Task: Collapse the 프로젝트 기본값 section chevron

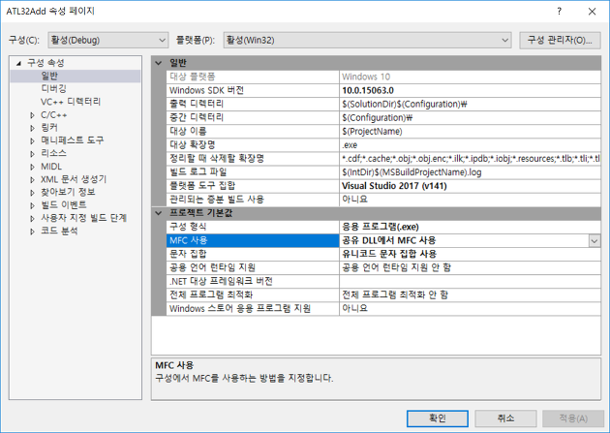Action: point(159,213)
